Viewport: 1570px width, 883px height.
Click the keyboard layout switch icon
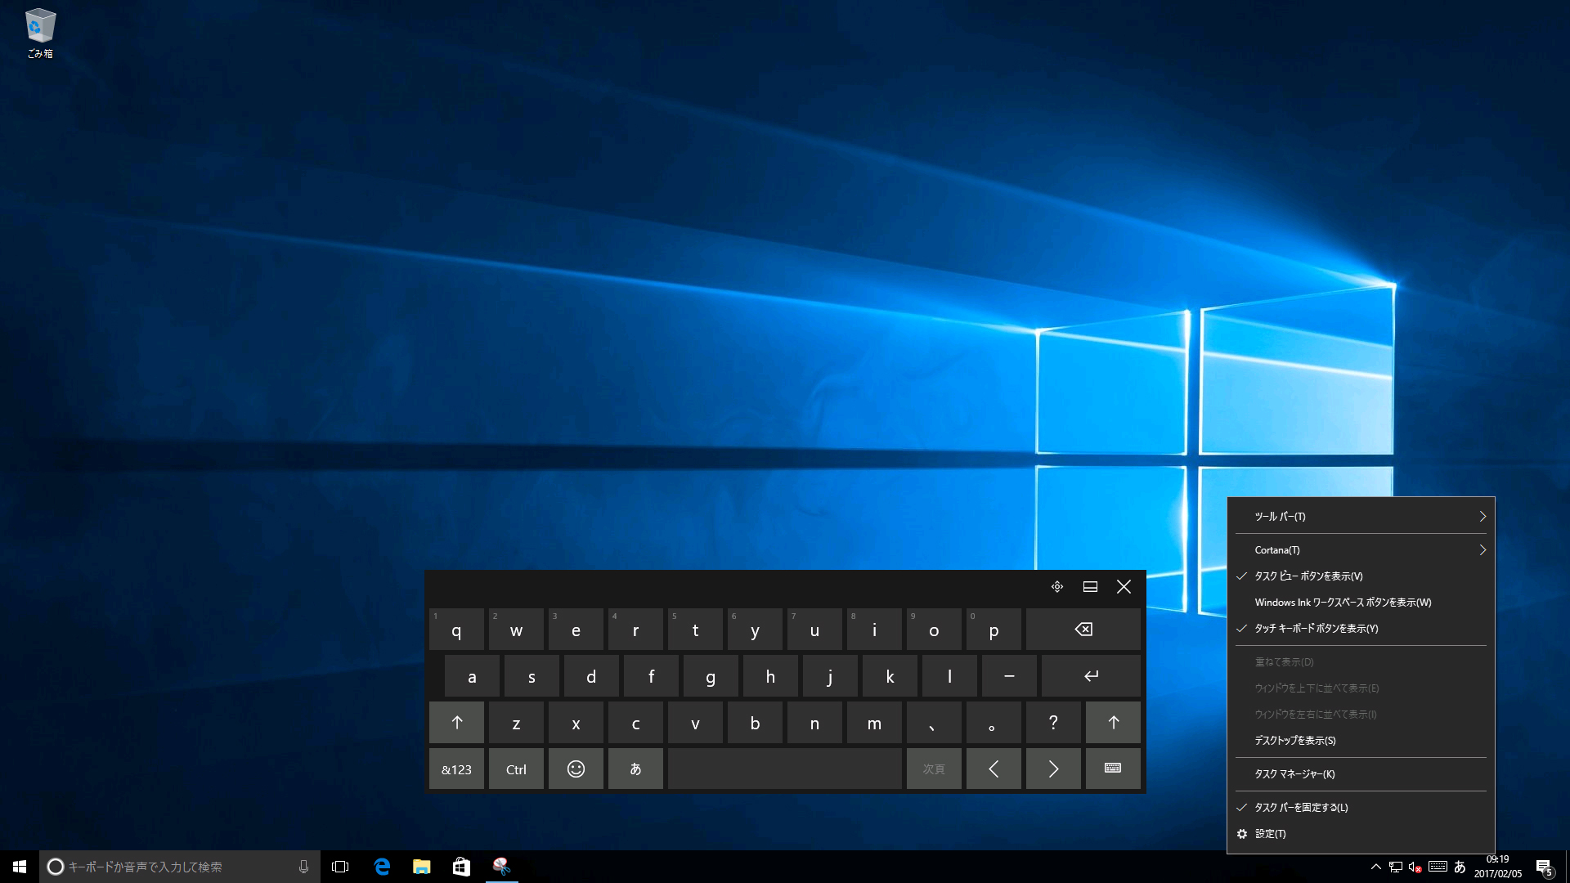tap(1113, 769)
